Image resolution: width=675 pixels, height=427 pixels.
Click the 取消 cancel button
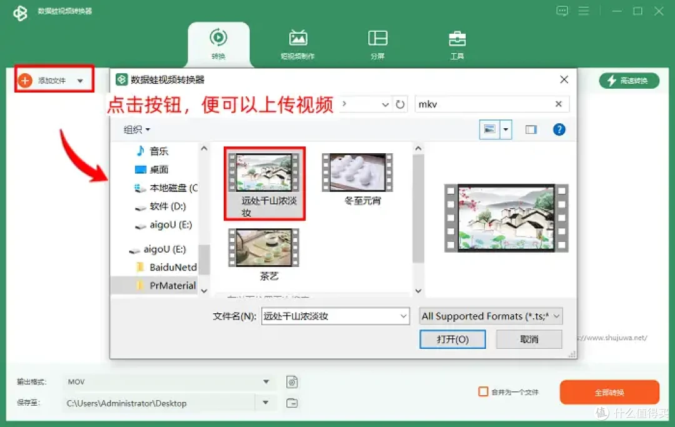[529, 339]
